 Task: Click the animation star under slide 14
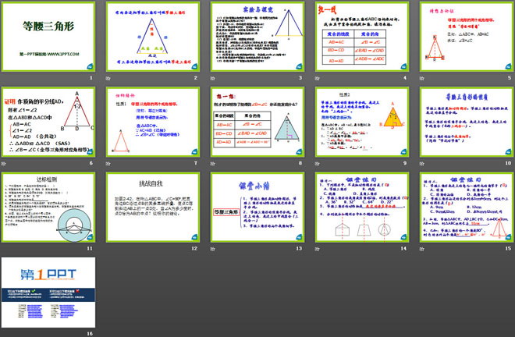[x=317, y=249]
